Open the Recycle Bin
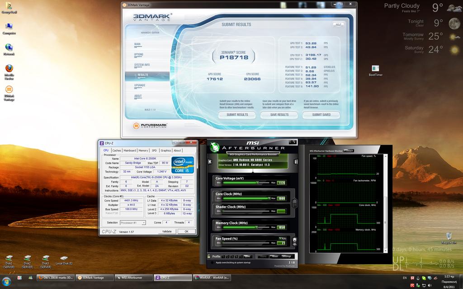The width and height of the screenshot is (463, 289). point(449,238)
